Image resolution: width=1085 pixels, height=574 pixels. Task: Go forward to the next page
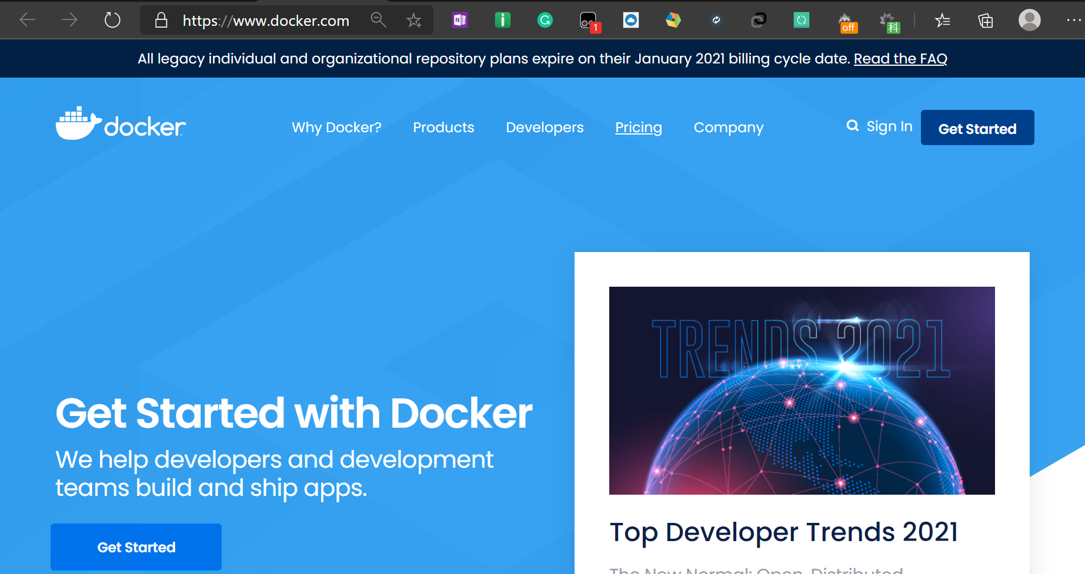click(69, 20)
